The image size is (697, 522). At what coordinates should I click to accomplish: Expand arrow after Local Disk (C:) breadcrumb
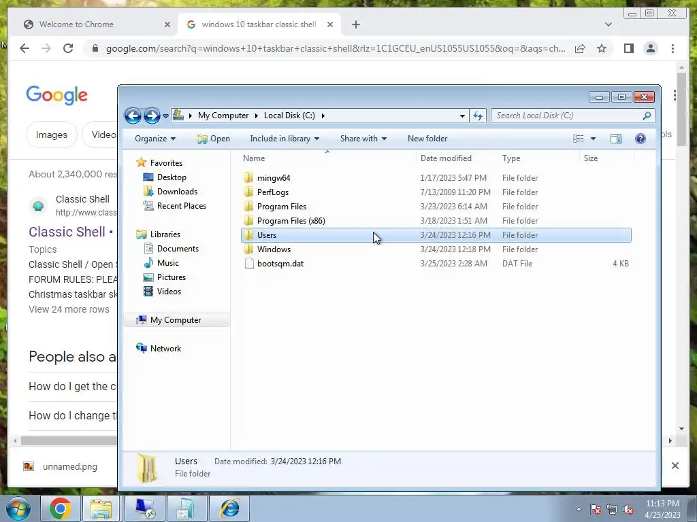[x=323, y=116]
